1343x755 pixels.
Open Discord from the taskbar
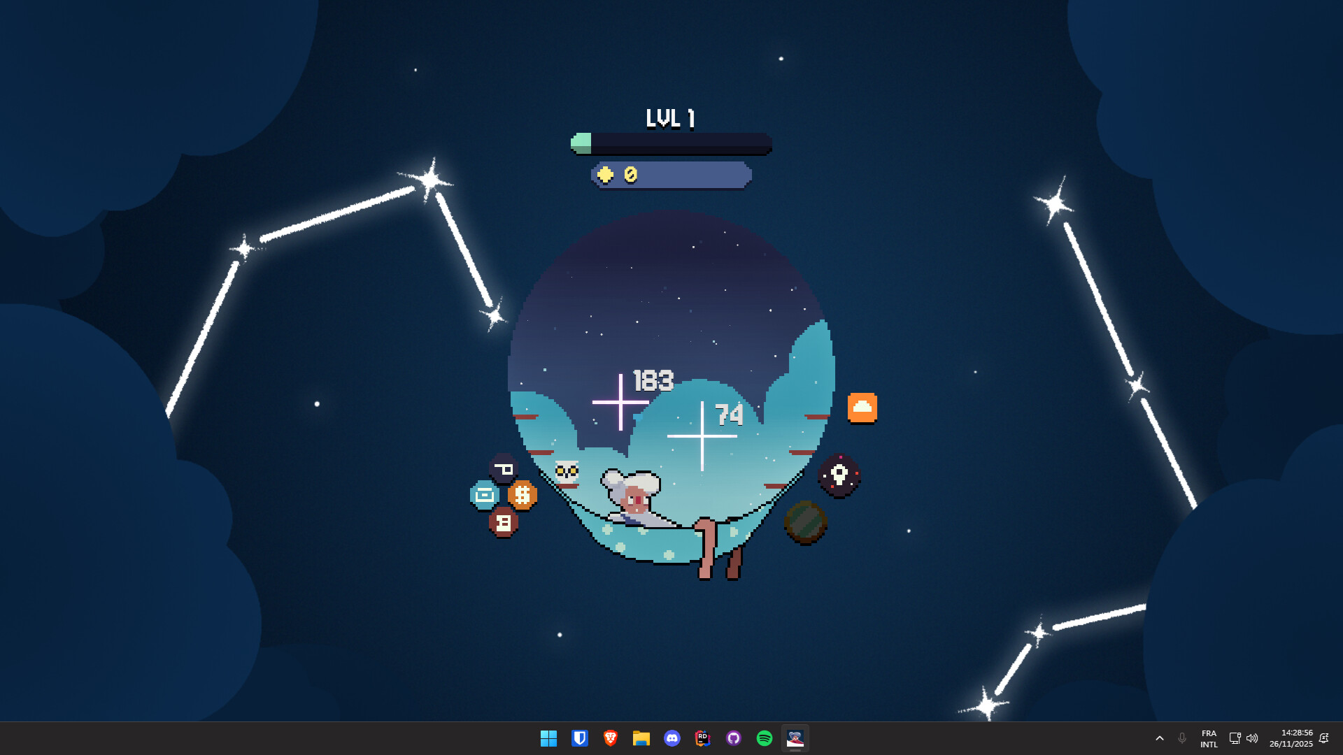click(672, 738)
